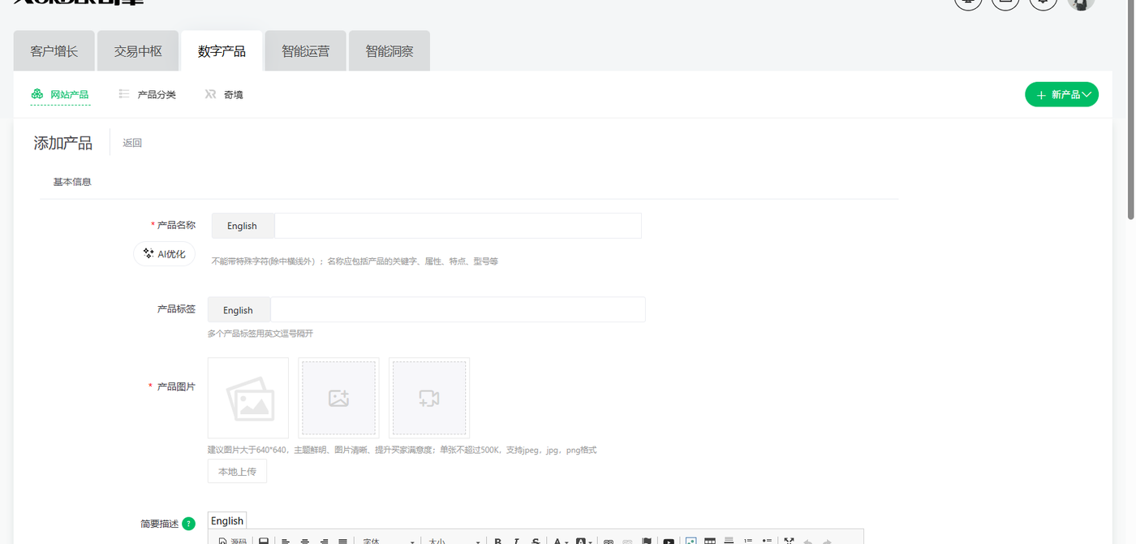Click the AI优化 button
Screen dimensions: 1136x544
[x=164, y=253]
